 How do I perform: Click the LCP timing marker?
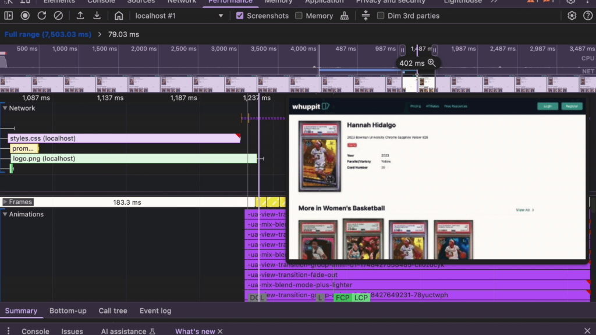click(x=361, y=298)
